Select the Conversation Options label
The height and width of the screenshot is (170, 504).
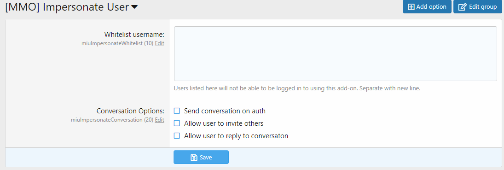(x=131, y=111)
